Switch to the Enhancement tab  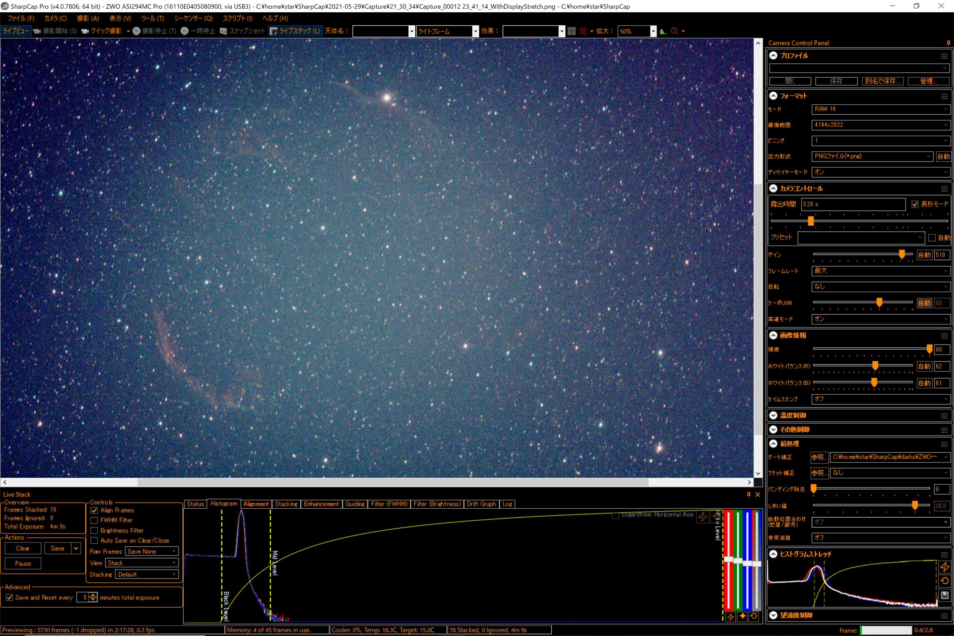[321, 504]
